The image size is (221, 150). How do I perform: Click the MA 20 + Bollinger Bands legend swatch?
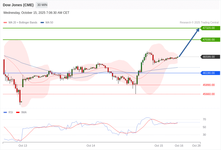point(5,23)
